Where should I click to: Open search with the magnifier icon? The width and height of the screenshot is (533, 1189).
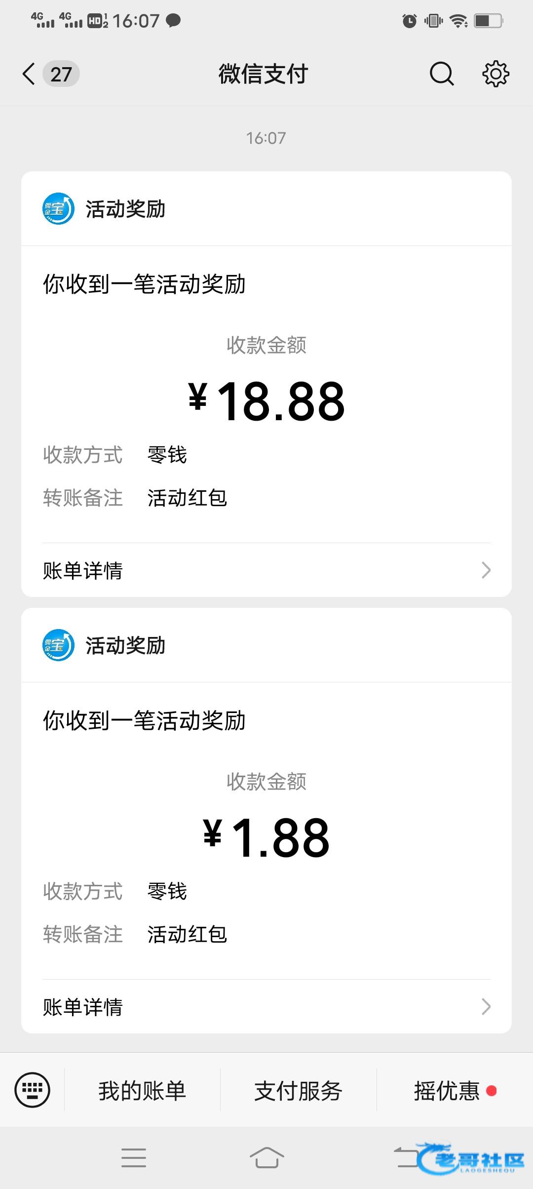(441, 74)
